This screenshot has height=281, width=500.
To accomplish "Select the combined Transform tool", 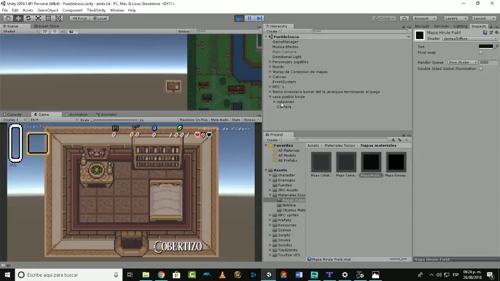I will 59,18.
